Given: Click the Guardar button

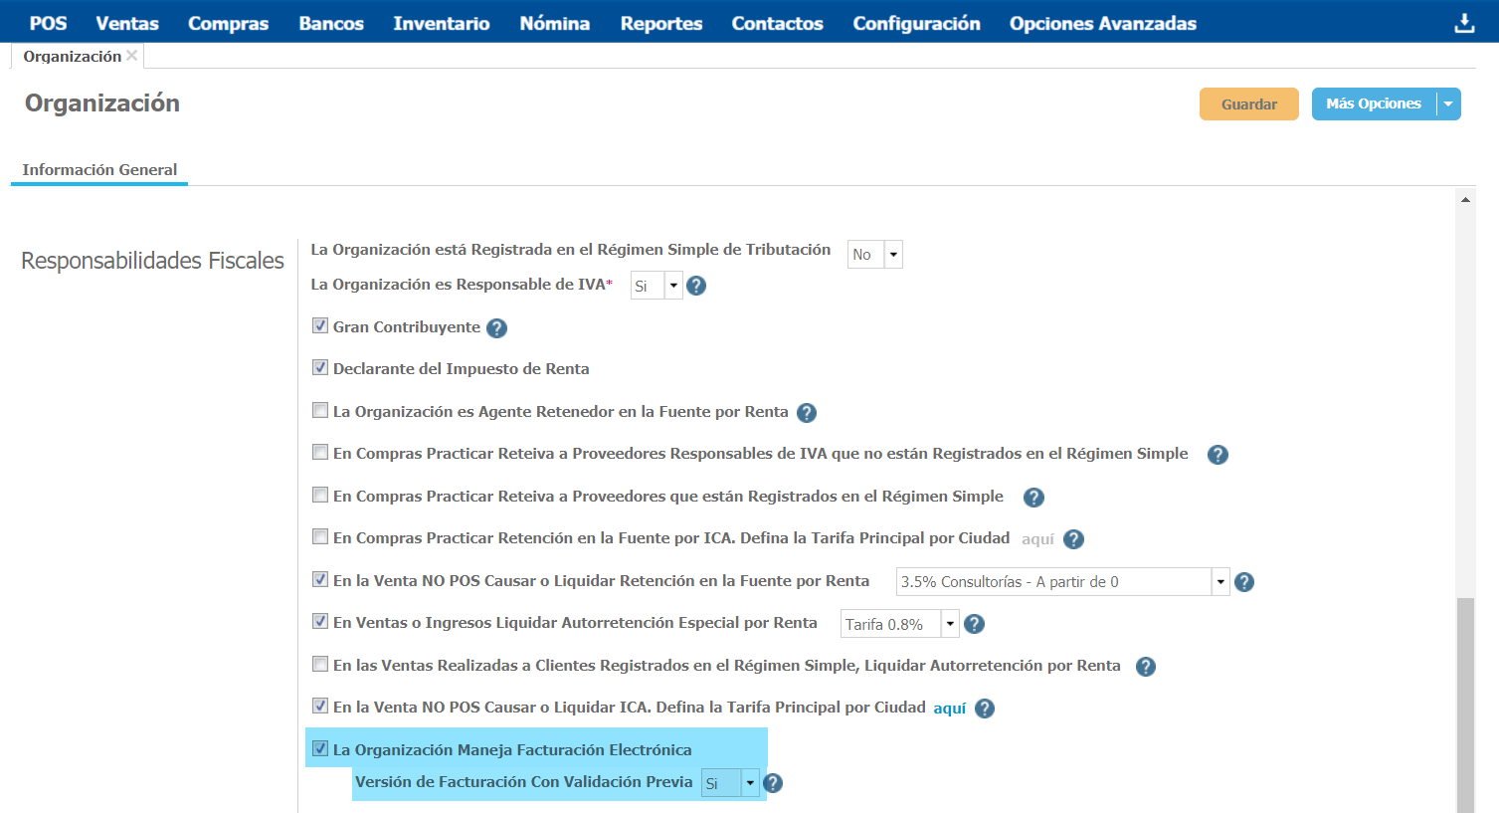Looking at the screenshot, I should tap(1248, 104).
